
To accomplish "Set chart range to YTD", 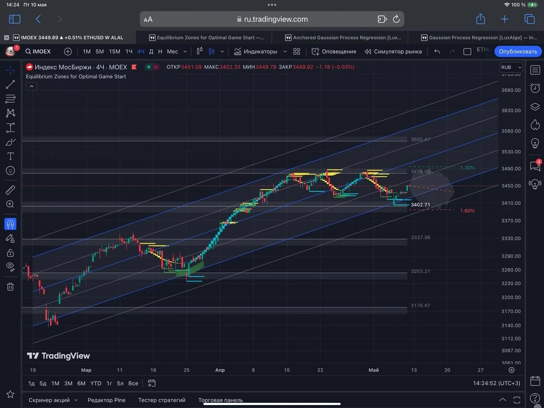I will pyautogui.click(x=96, y=383).
